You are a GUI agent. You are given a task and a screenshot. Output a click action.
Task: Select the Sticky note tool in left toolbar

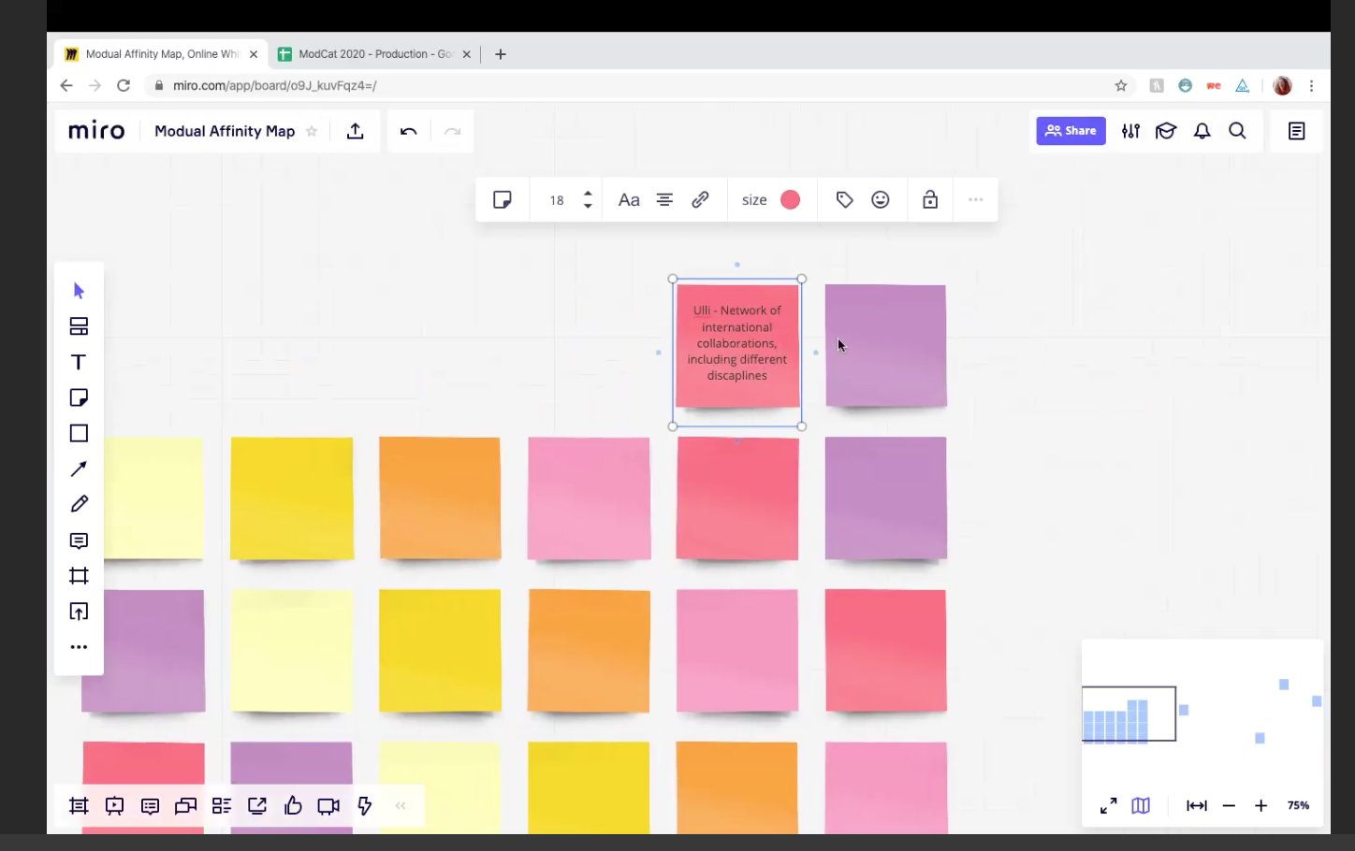[x=79, y=397]
